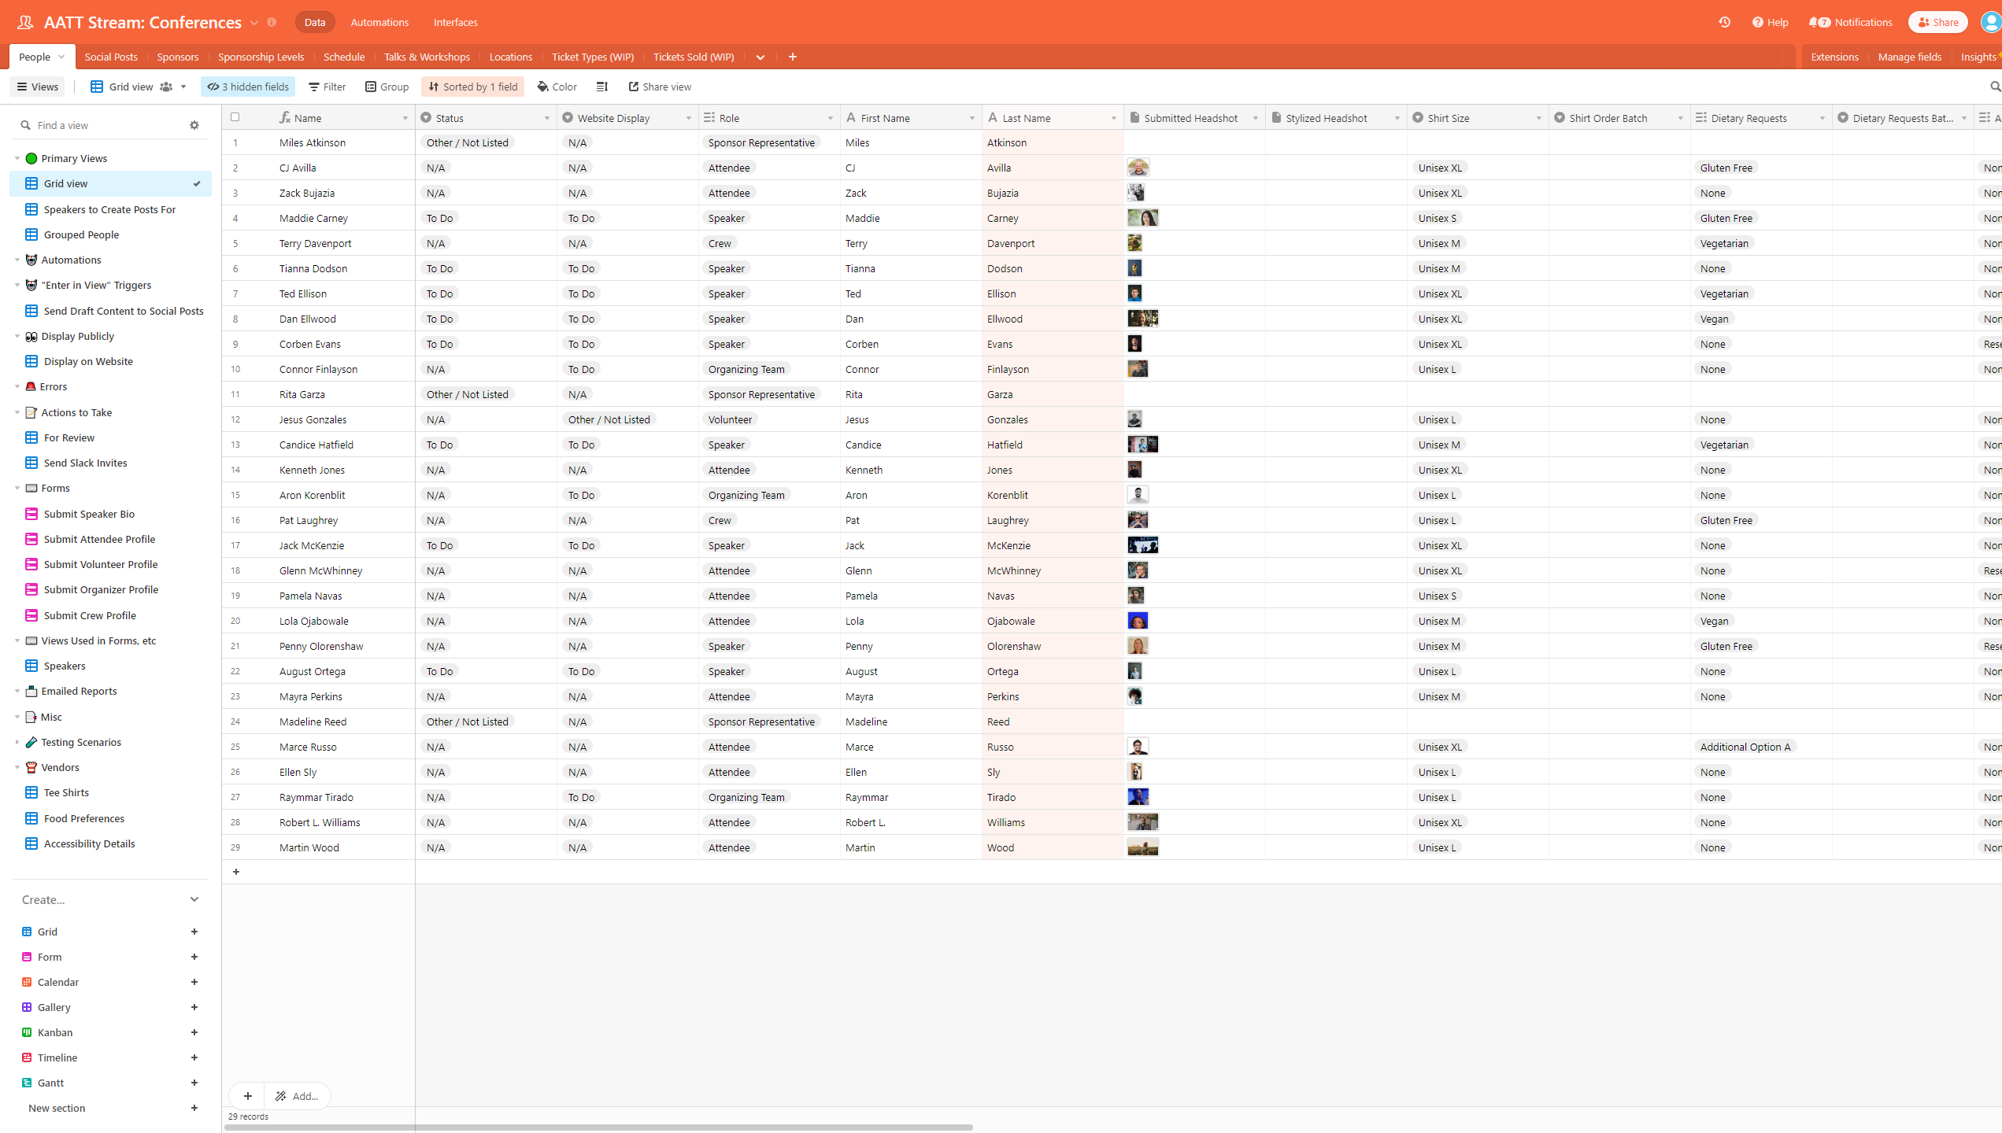Open search with the magnifying glass icon

[x=1993, y=87]
